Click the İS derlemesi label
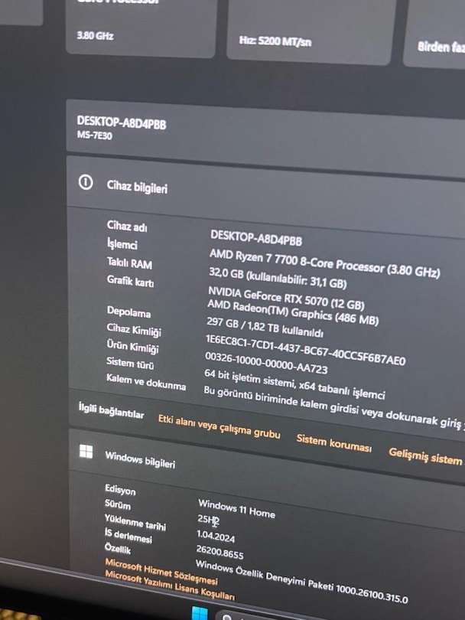The height and width of the screenshot is (620, 465). [128, 536]
